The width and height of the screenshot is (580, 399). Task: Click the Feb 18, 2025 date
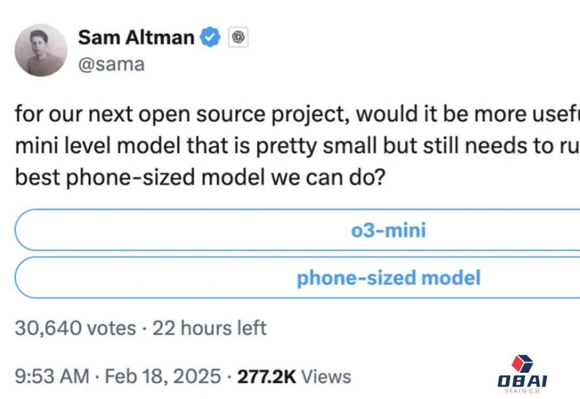coord(163,376)
